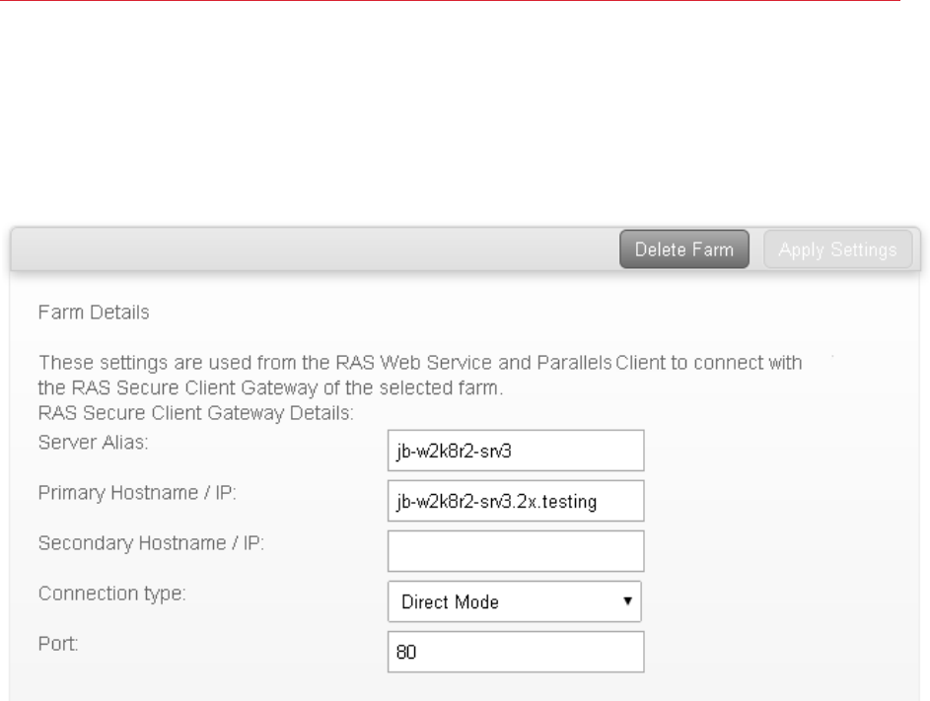Open the Connection type dropdown arrow
Image resolution: width=930 pixels, height=701 pixels.
(x=627, y=600)
